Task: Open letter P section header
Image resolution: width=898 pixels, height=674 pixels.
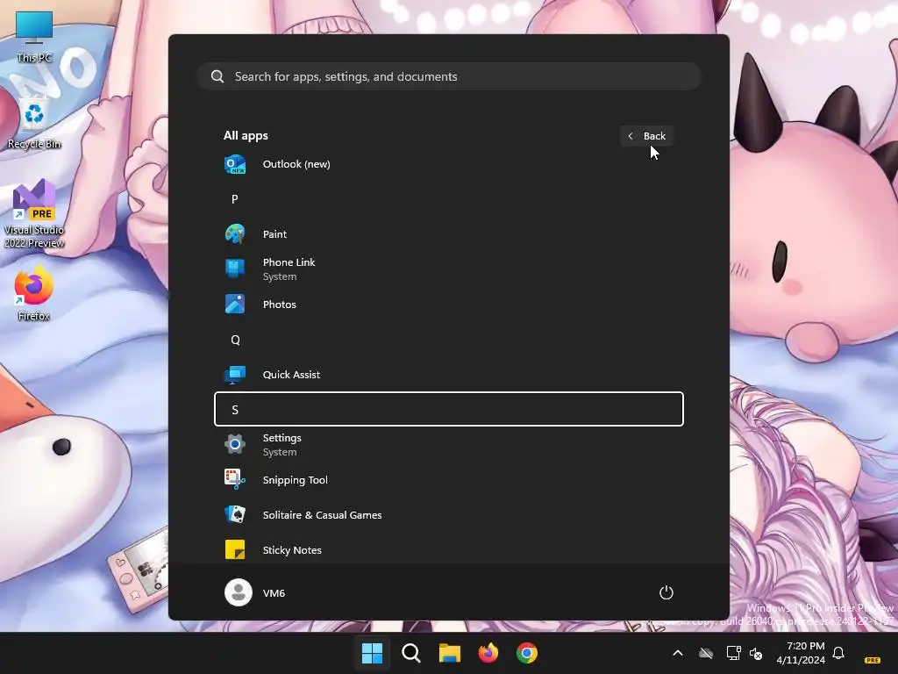Action: coord(448,199)
